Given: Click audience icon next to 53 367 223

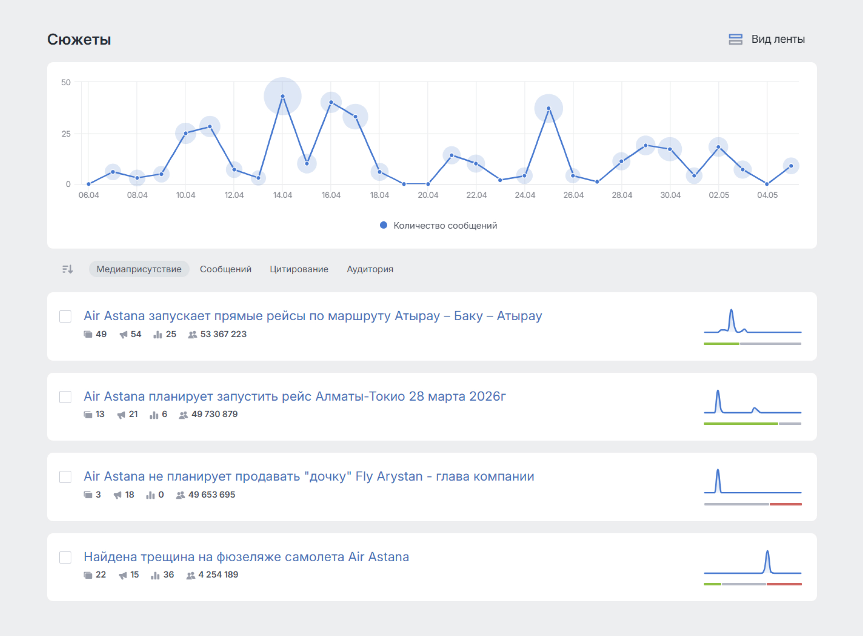Looking at the screenshot, I should 192,334.
